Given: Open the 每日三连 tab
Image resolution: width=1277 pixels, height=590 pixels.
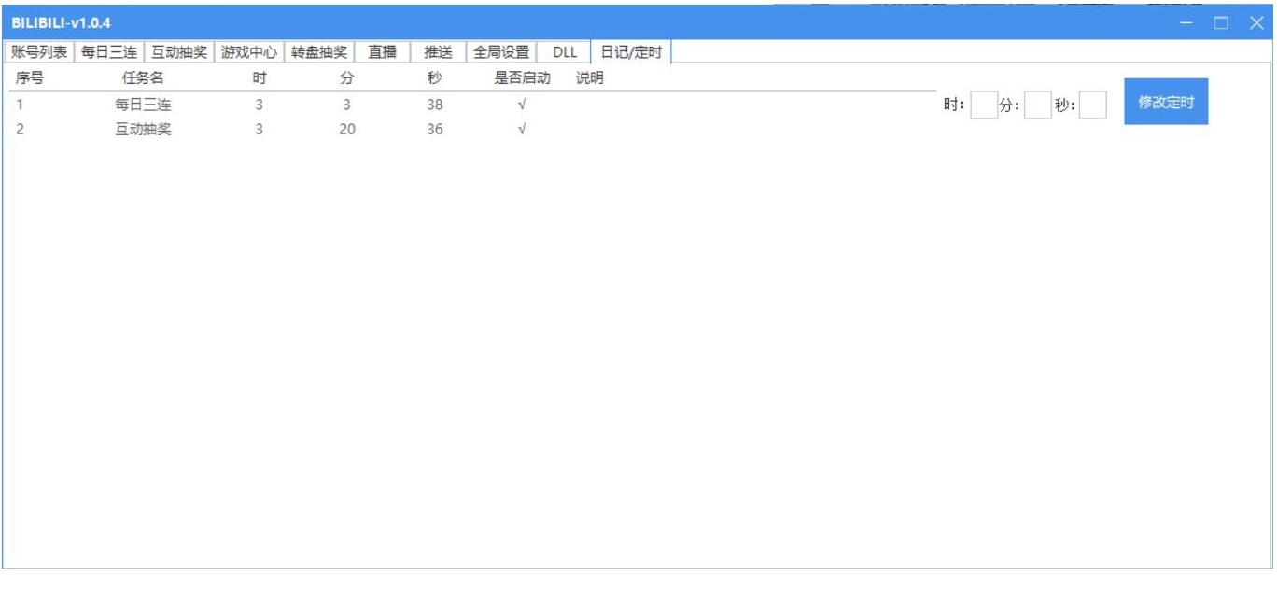Looking at the screenshot, I should (x=109, y=52).
